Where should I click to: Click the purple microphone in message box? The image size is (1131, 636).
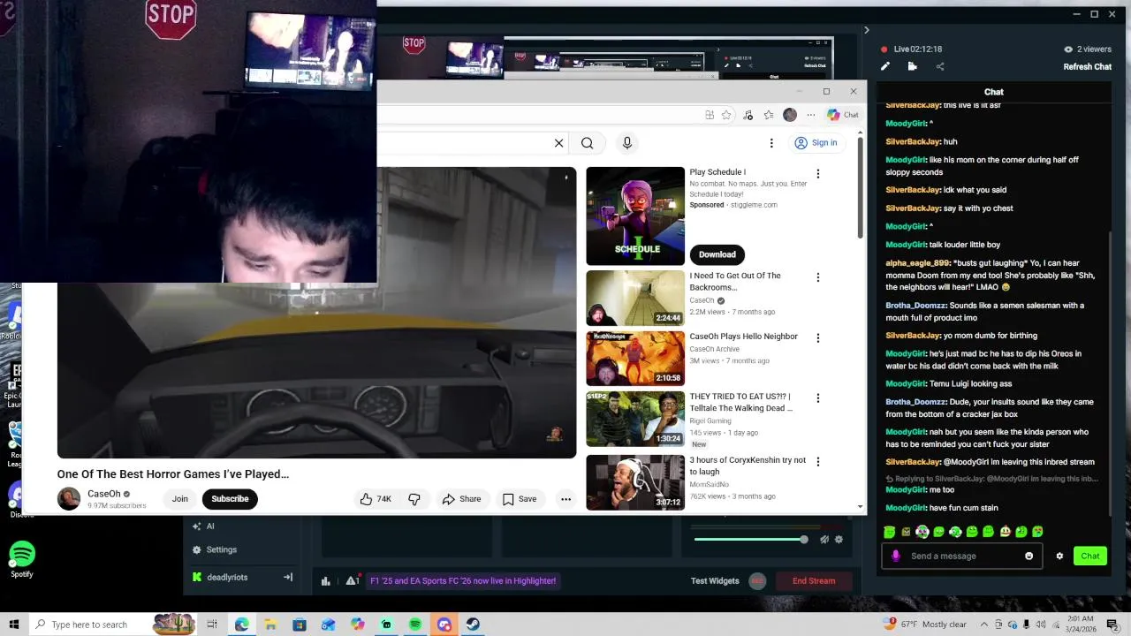tap(896, 556)
